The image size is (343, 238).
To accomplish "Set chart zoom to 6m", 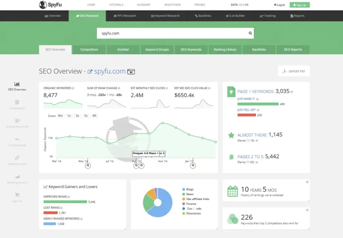I will 60,116.
